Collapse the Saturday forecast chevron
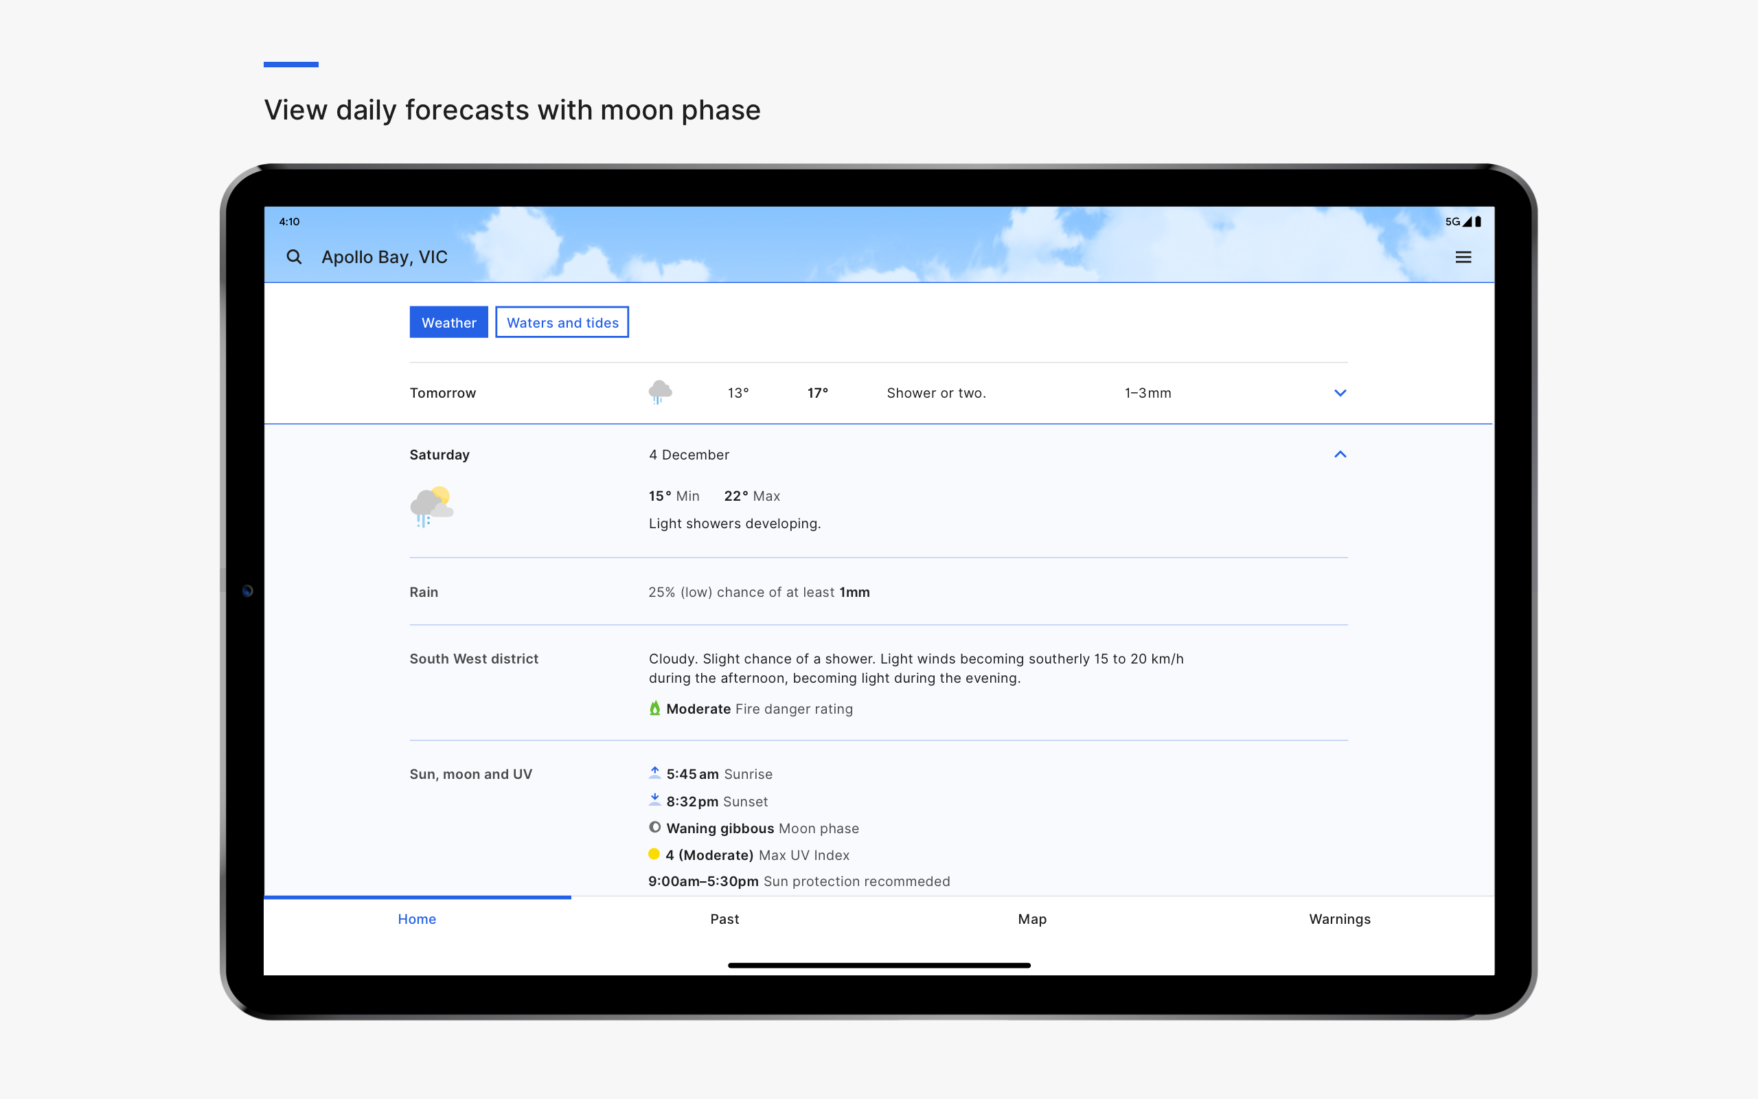The height and width of the screenshot is (1099, 1758). coord(1340,454)
